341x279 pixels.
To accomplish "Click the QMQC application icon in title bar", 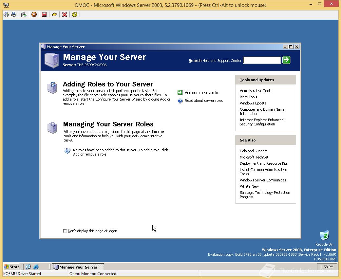I will click(6, 5).
